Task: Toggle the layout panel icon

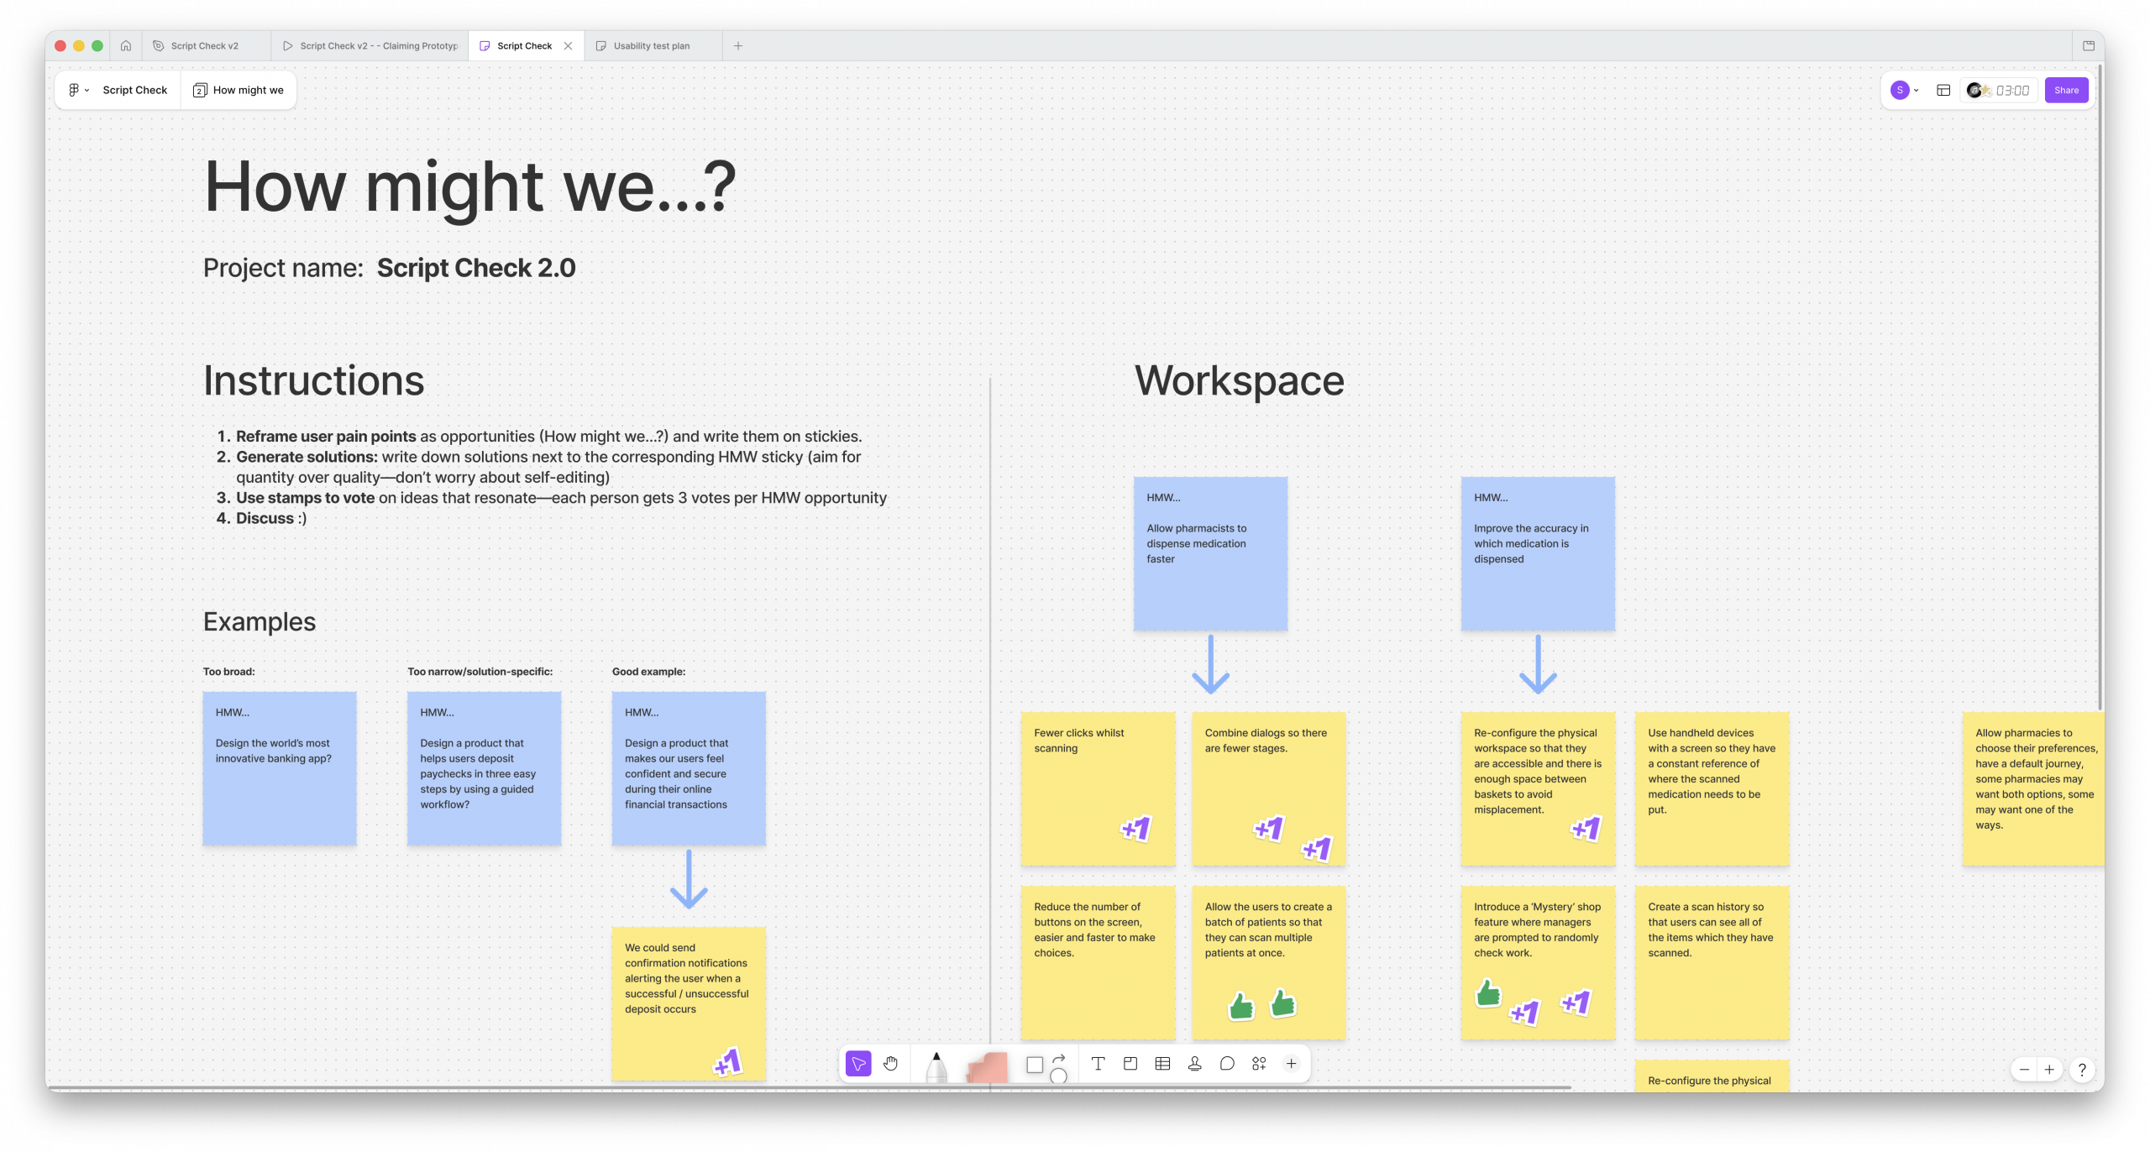Action: 1943,90
